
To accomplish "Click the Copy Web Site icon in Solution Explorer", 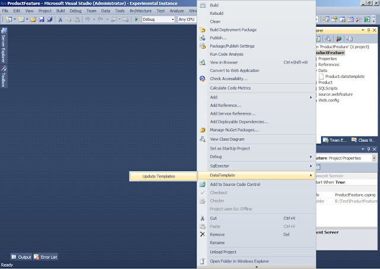I will (x=349, y=39).
